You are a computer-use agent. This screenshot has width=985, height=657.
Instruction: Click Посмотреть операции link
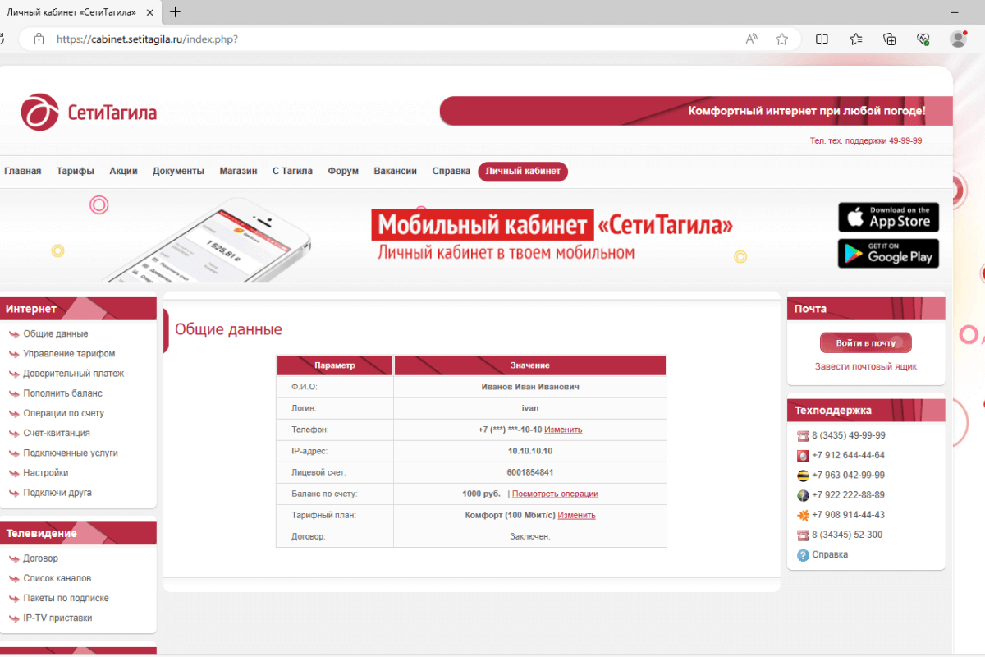555,494
